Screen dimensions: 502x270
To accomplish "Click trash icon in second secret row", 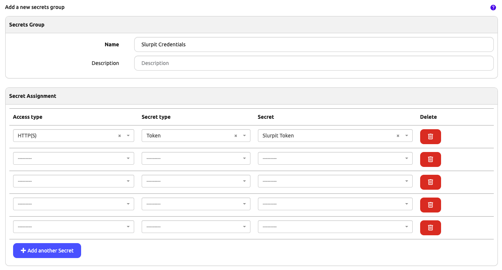I will (430, 159).
